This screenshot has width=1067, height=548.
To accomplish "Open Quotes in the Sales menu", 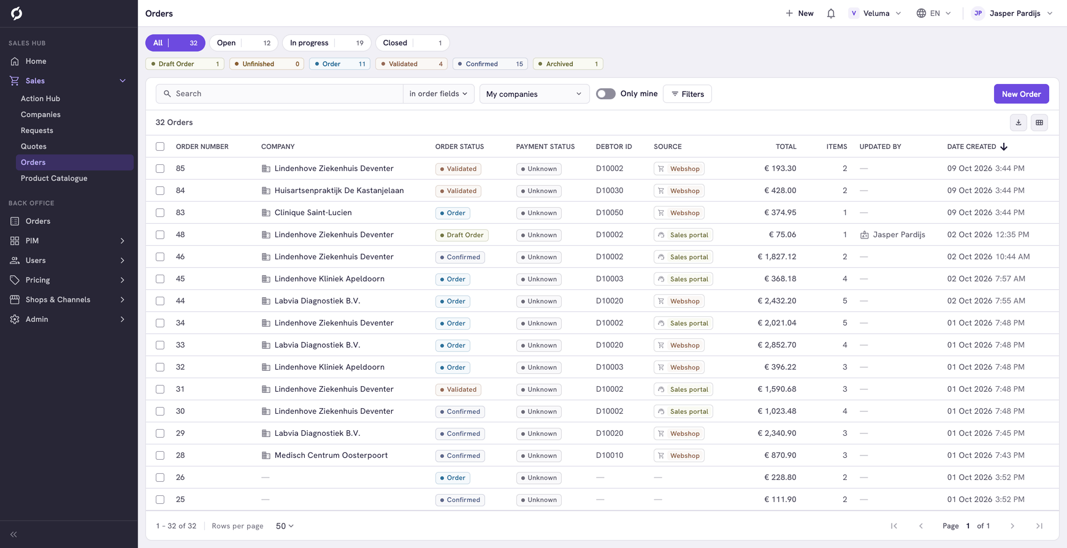I will 34,147.
